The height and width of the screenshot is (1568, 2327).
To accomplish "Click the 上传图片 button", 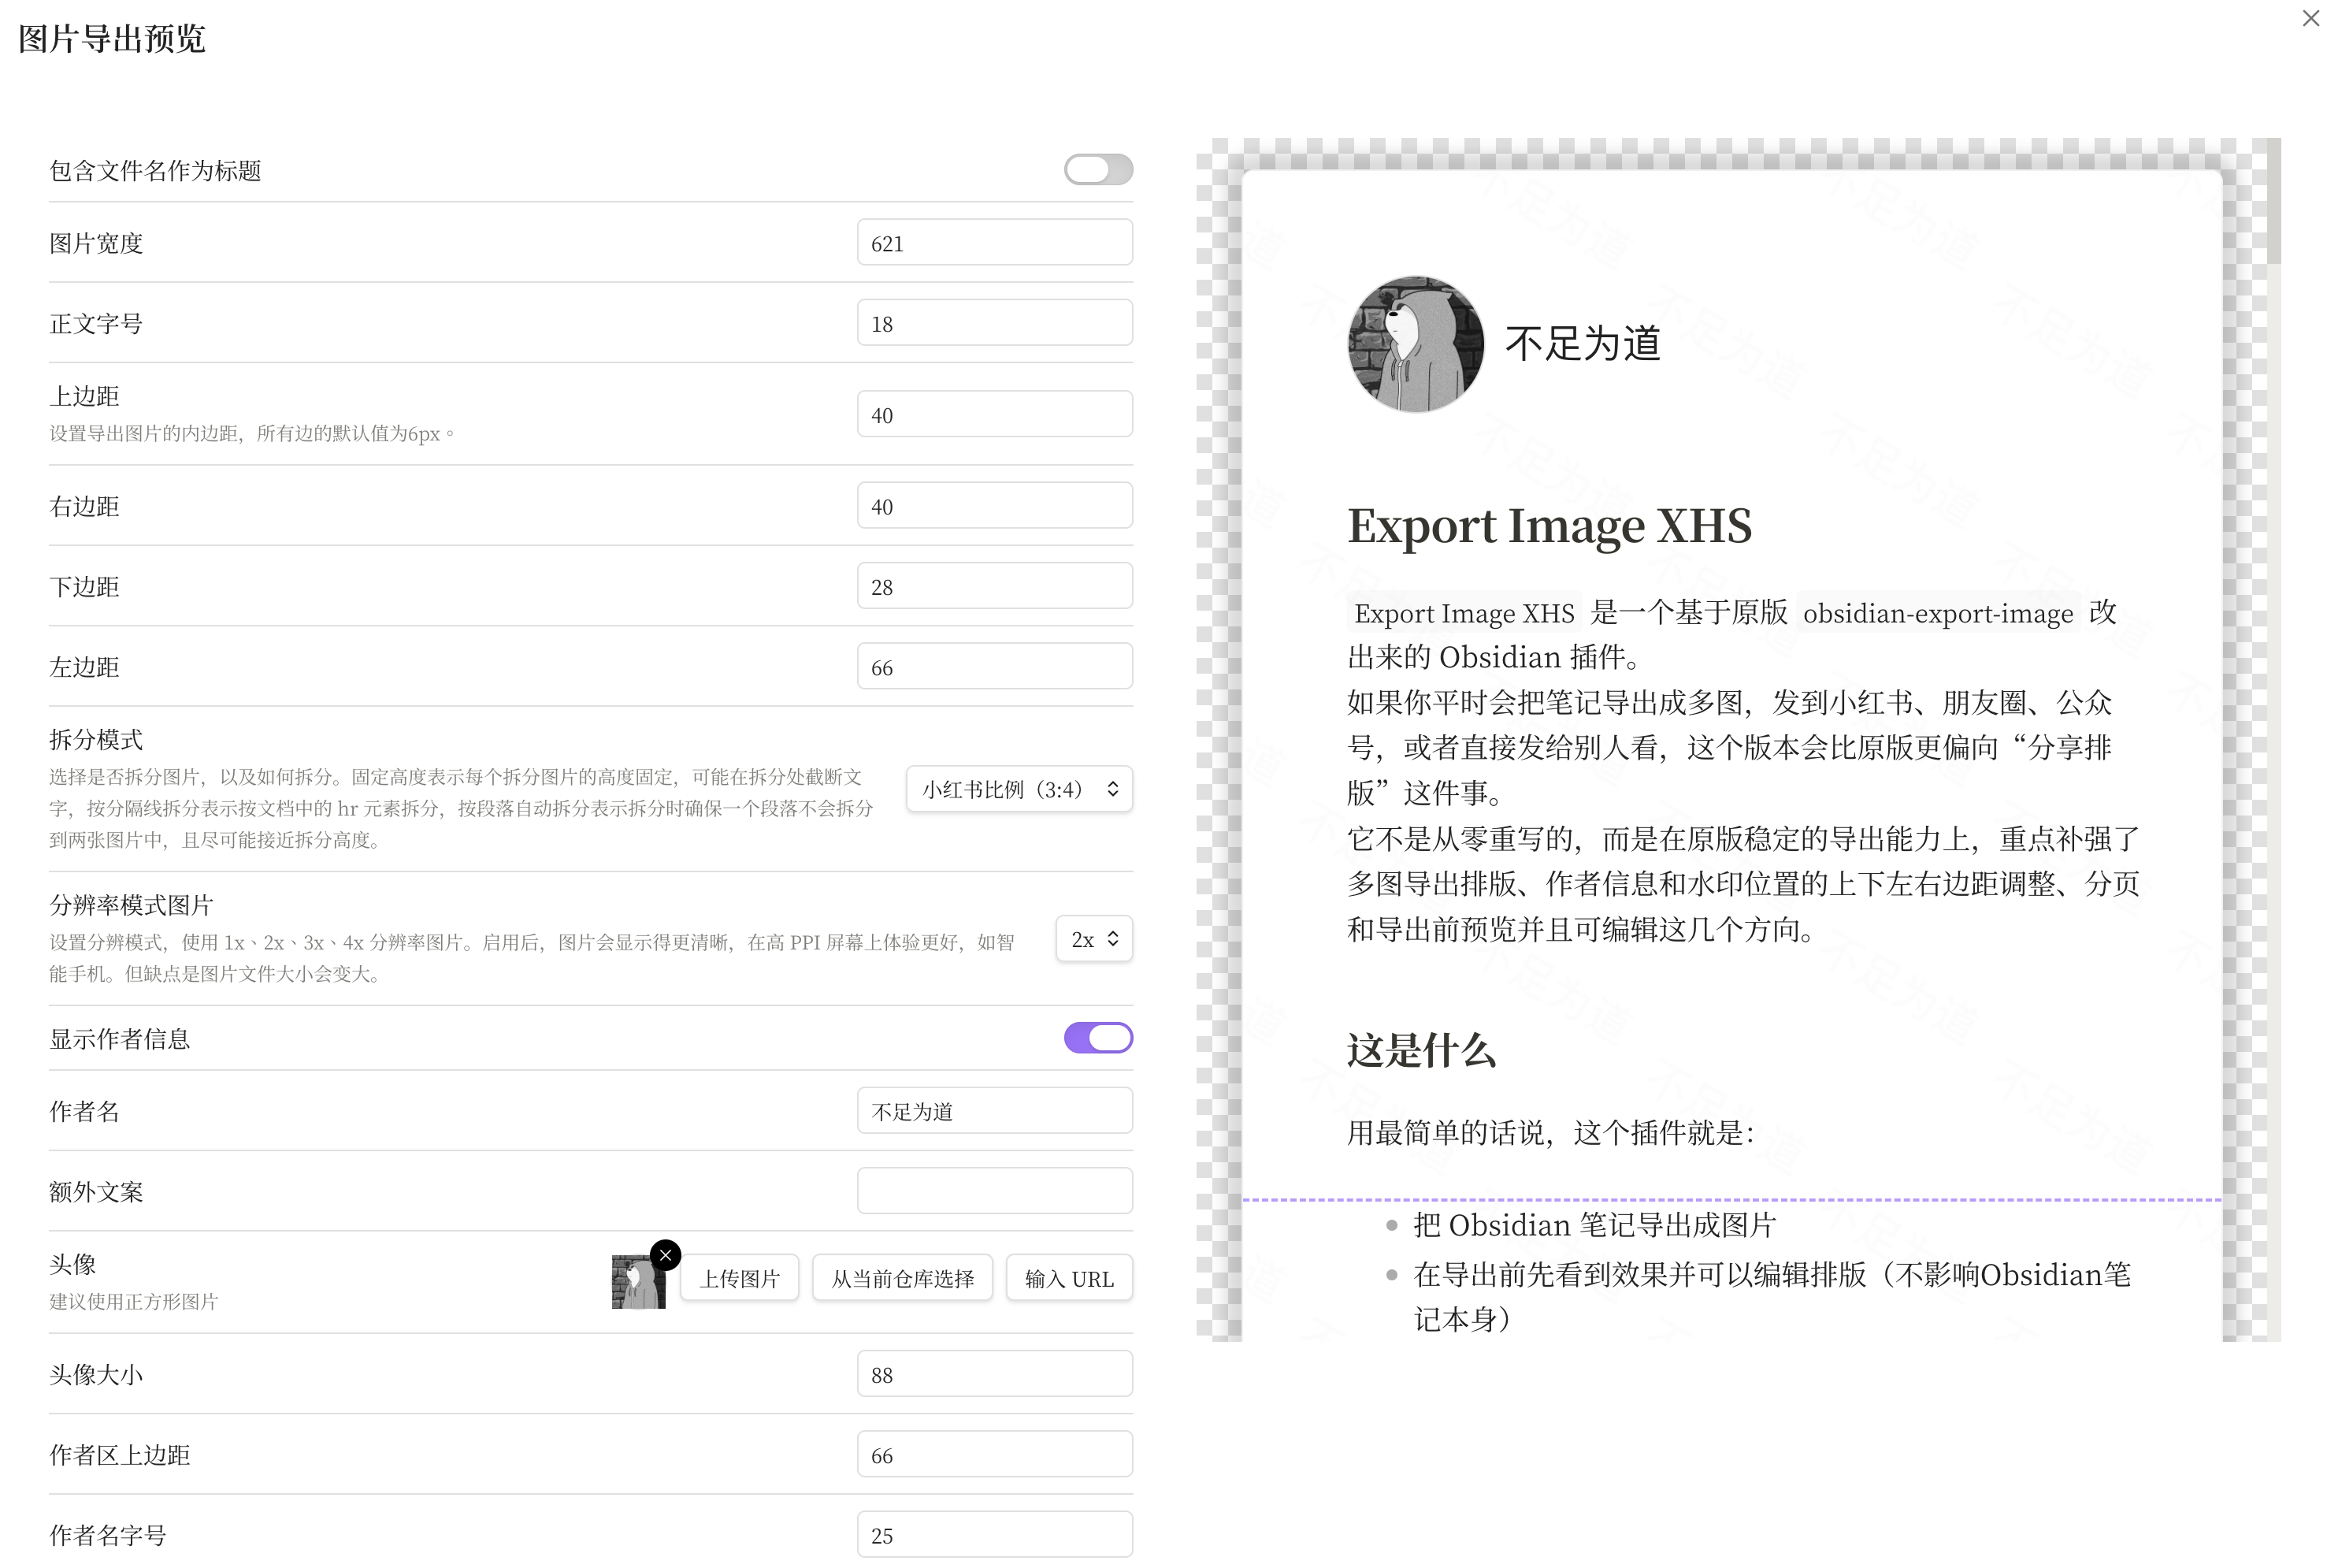I will point(739,1277).
